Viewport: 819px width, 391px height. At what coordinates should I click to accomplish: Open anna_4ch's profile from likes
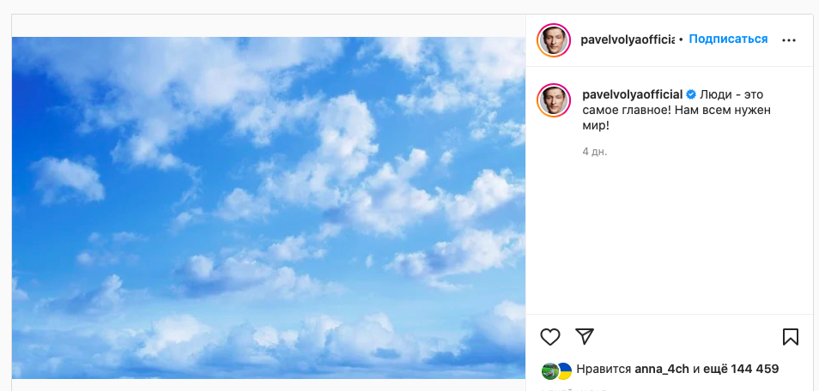(x=663, y=370)
